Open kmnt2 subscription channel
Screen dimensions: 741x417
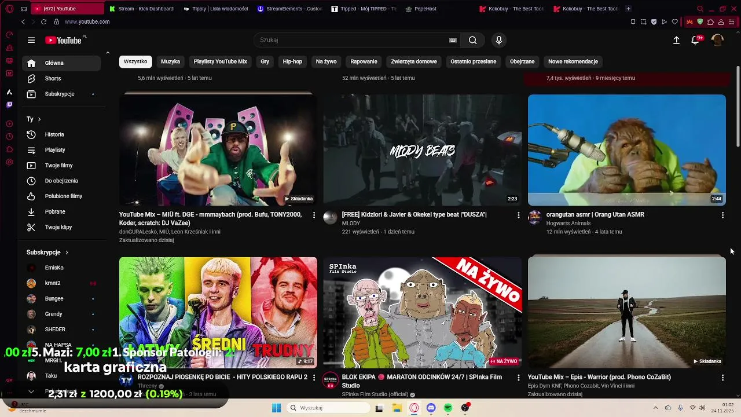[61, 283]
